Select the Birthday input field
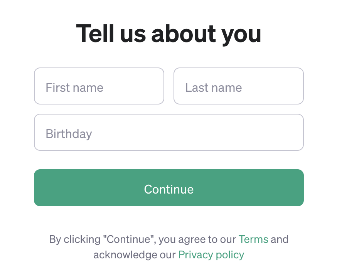 [168, 132]
